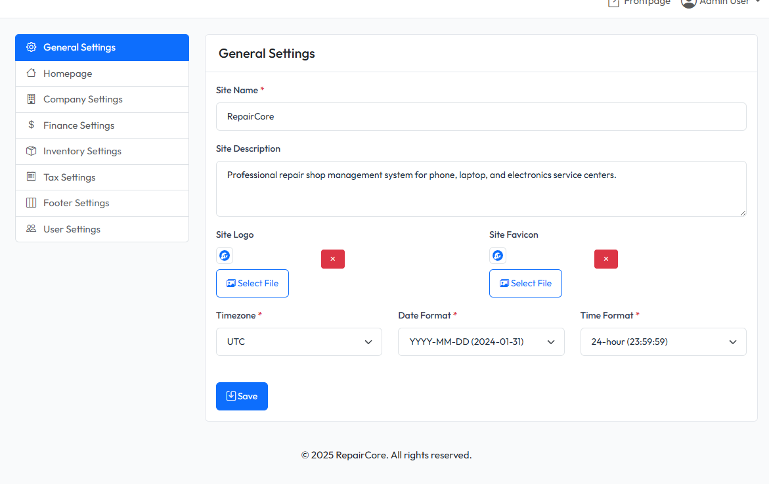This screenshot has width=769, height=484.
Task: Click the building icon for Company Settings
Action: click(x=30, y=99)
